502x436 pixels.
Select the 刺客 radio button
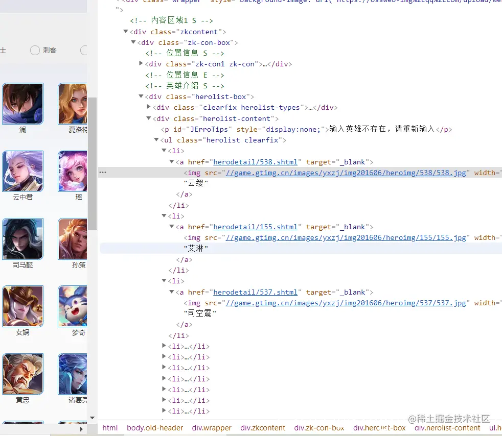click(35, 50)
